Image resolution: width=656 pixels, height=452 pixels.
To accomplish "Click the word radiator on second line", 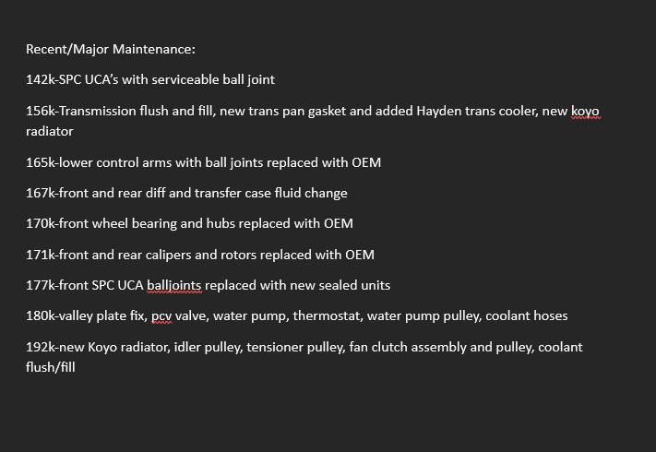I will point(50,131).
